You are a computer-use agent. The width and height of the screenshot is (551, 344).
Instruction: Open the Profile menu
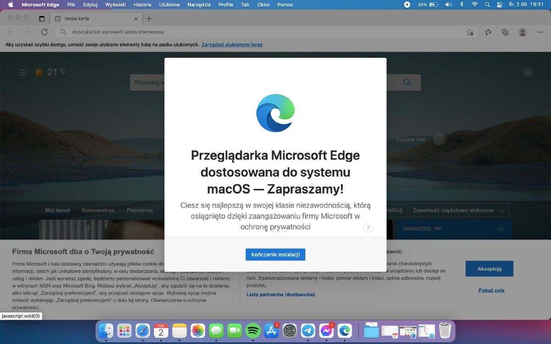(x=225, y=5)
